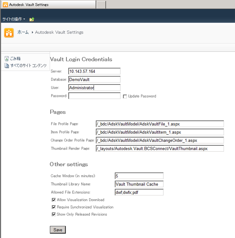Click into the User field with Administrator
235x238 pixels.
point(94,88)
